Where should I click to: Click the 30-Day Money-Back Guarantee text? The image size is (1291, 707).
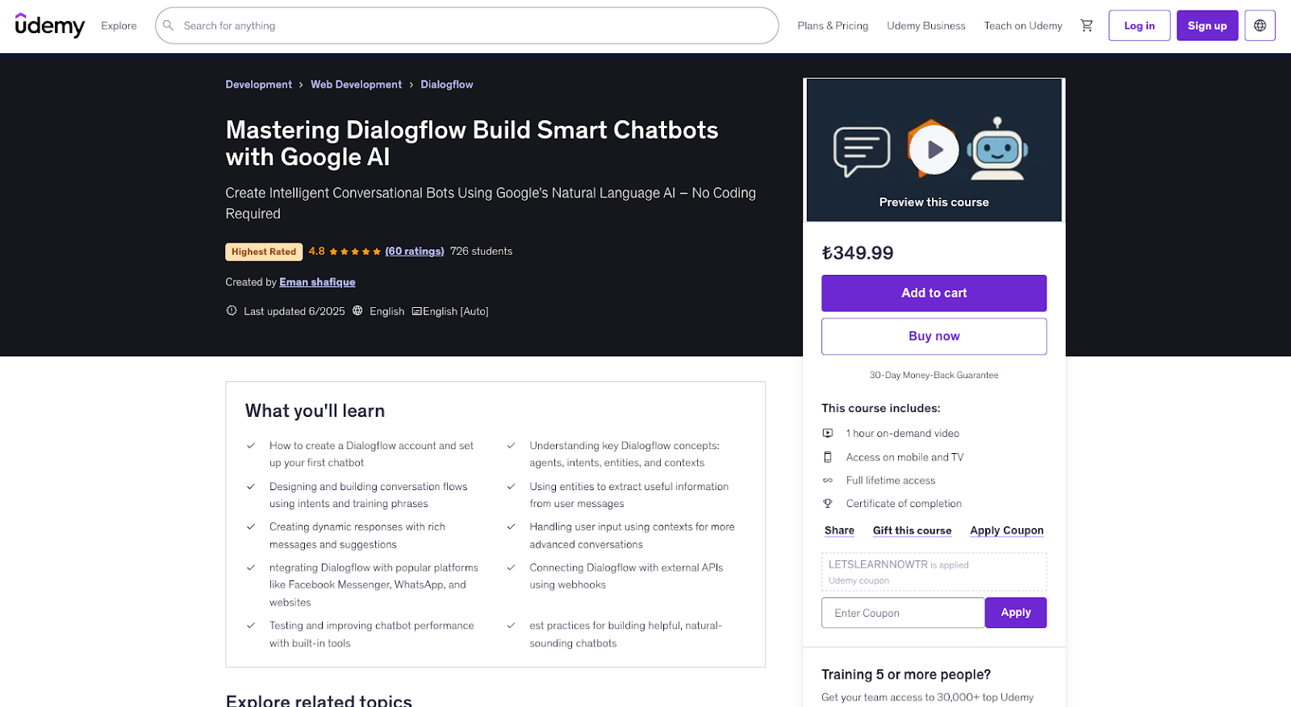click(934, 376)
